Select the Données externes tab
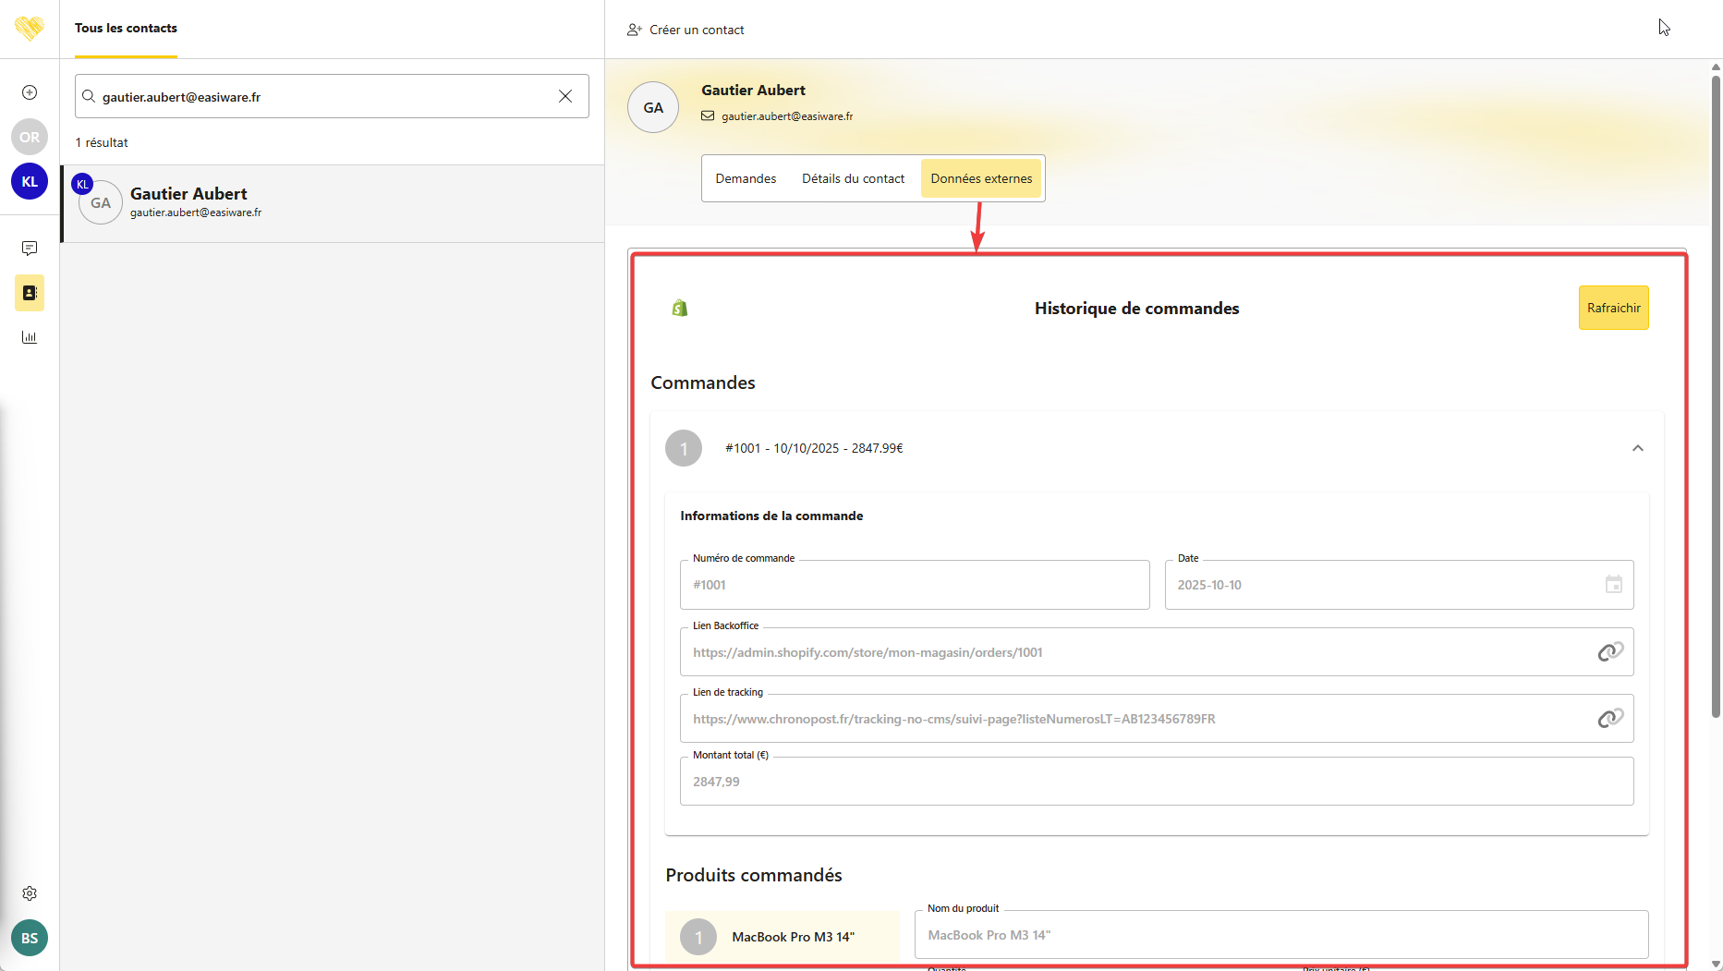The height and width of the screenshot is (971, 1723). [981, 178]
